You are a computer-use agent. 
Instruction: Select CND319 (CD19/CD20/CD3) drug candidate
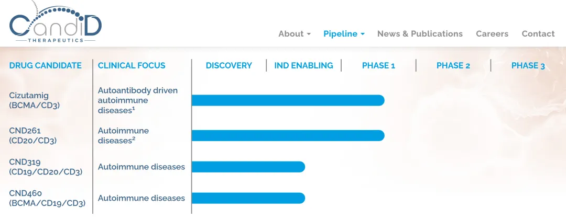(46, 167)
